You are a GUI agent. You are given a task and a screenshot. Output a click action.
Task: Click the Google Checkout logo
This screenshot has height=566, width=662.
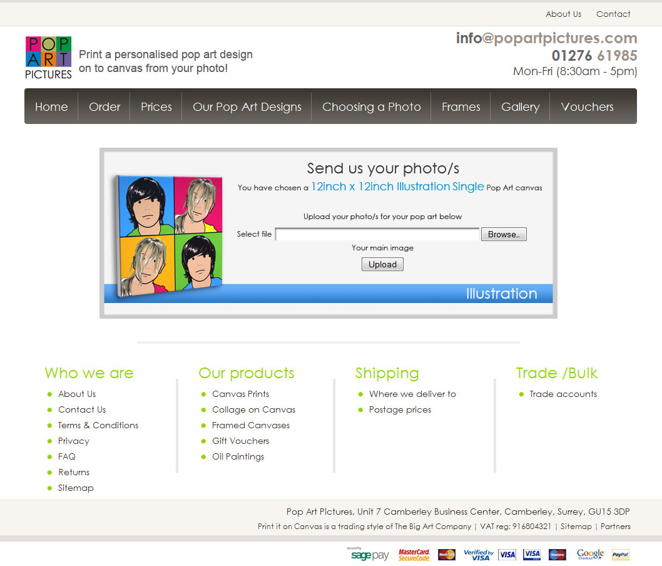(590, 555)
